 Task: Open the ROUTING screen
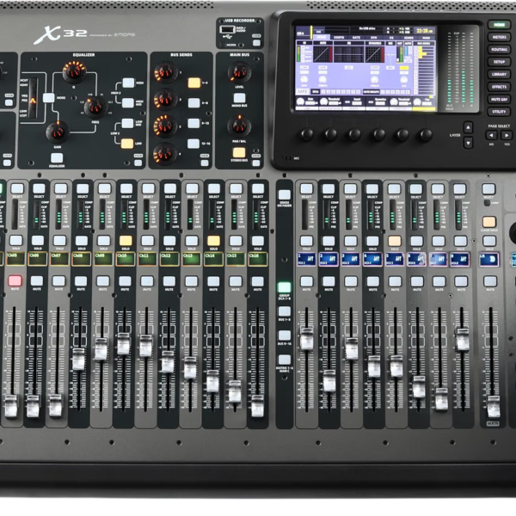(499, 50)
